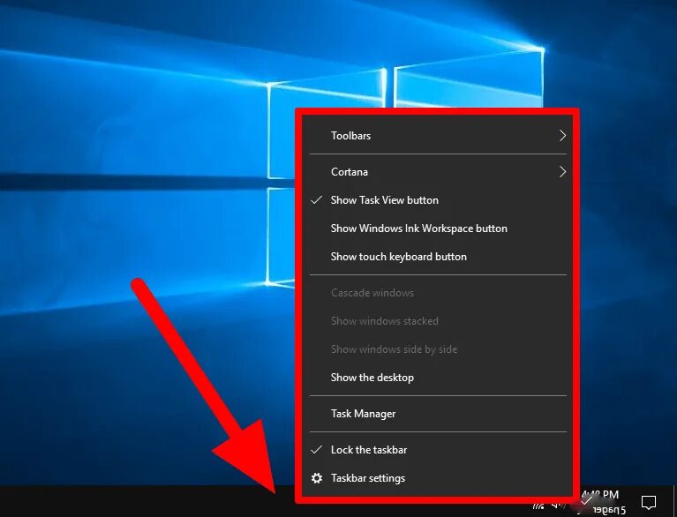677x517 pixels.
Task: Launch Task Manager from the context menu
Action: [x=438, y=414]
